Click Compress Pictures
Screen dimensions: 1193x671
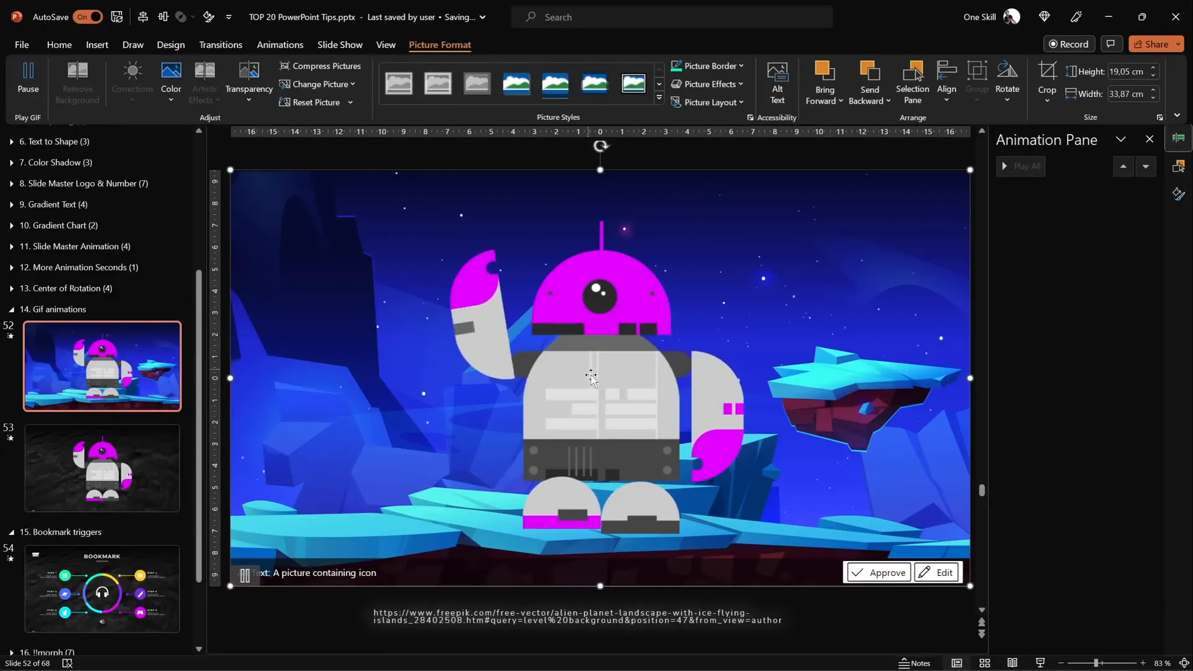point(320,66)
